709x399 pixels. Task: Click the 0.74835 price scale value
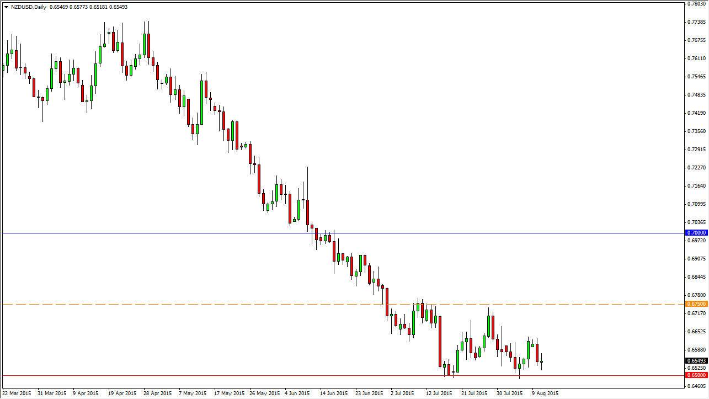pyautogui.click(x=697, y=95)
